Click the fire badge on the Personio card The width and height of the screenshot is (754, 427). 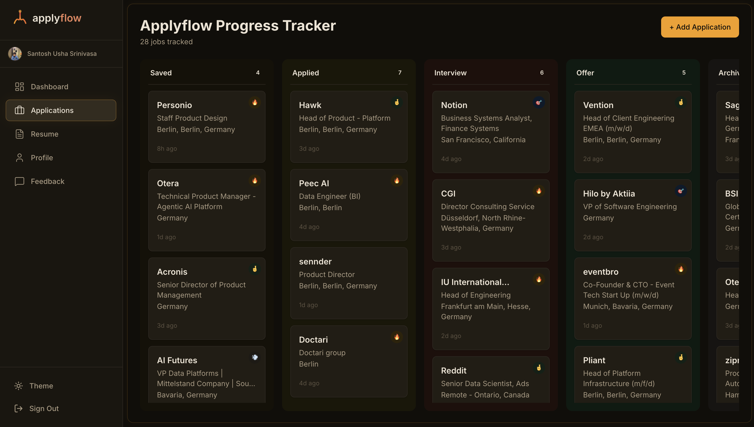coord(255,102)
